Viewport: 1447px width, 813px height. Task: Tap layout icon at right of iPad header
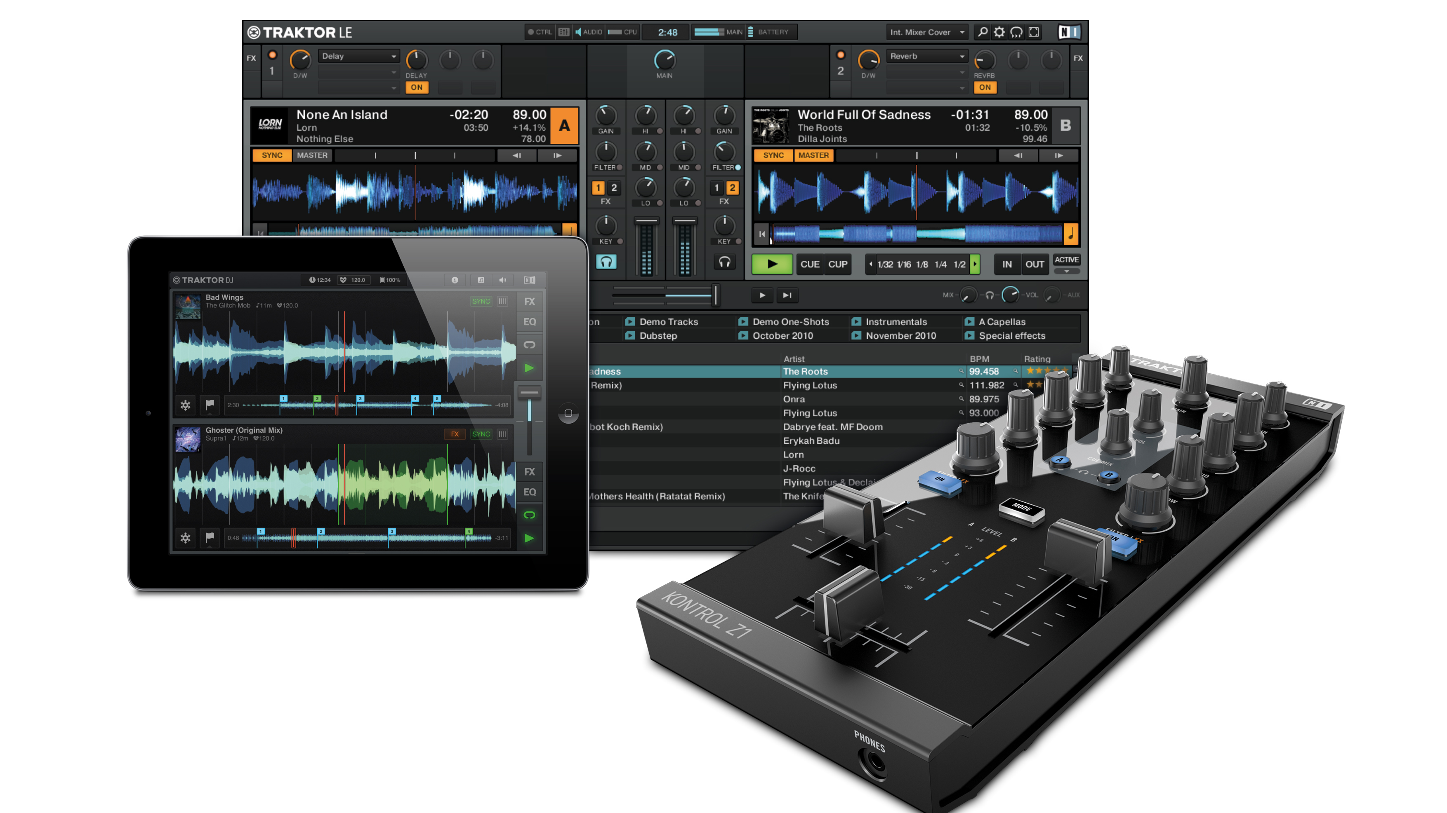529,280
